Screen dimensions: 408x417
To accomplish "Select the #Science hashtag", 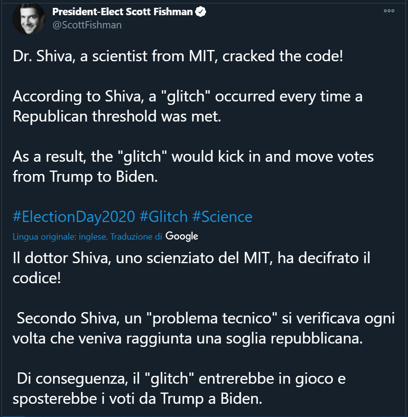I will pos(223,217).
